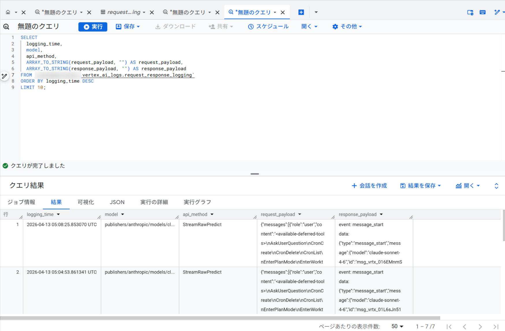Screen dimensions: 505x331
Task: Open the 保存 save dropdown
Action: coord(128,27)
